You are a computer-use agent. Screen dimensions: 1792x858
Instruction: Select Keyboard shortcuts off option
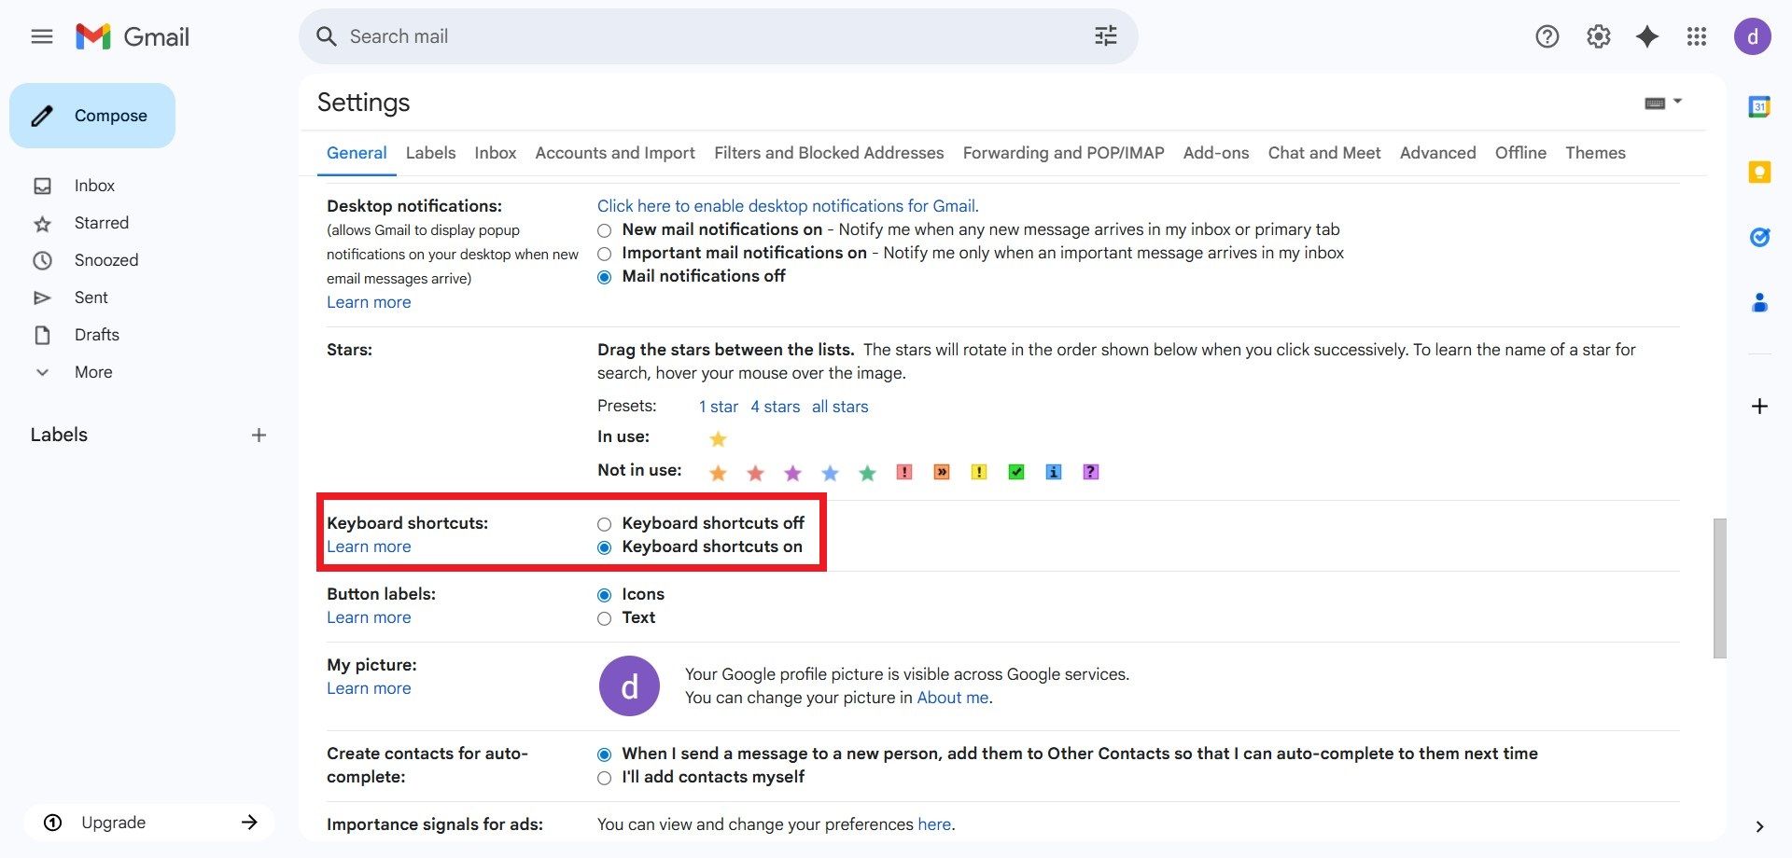point(605,524)
